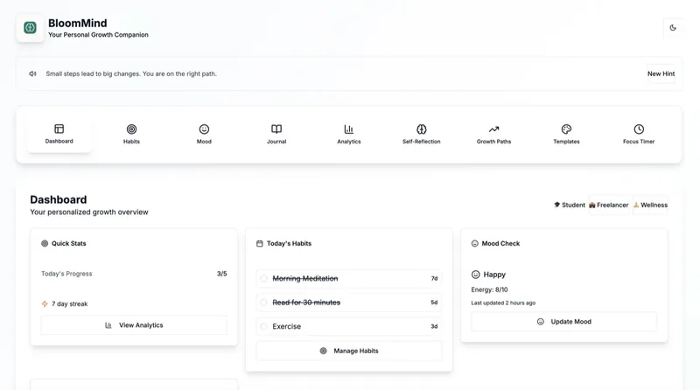Click the '3d' streak on Exercise

(434, 327)
